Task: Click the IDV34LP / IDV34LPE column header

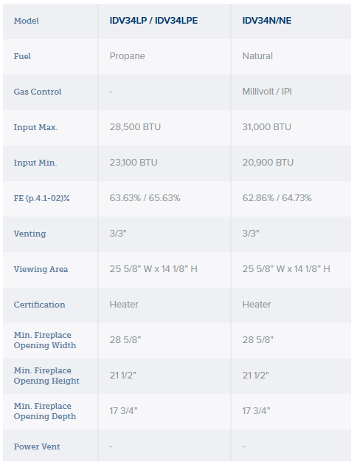Action: pyautogui.click(x=153, y=21)
